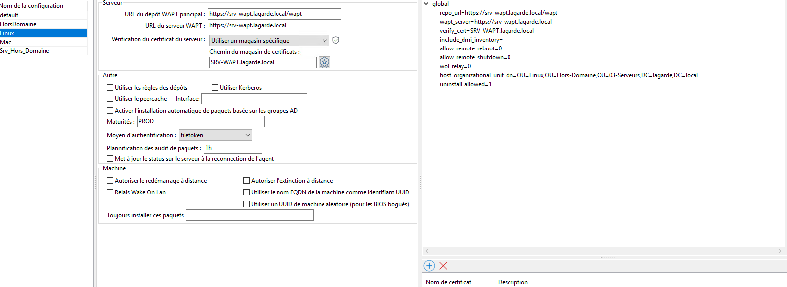
Task: Enable Utiliser Kerberos checkbox
Action: (x=215, y=88)
